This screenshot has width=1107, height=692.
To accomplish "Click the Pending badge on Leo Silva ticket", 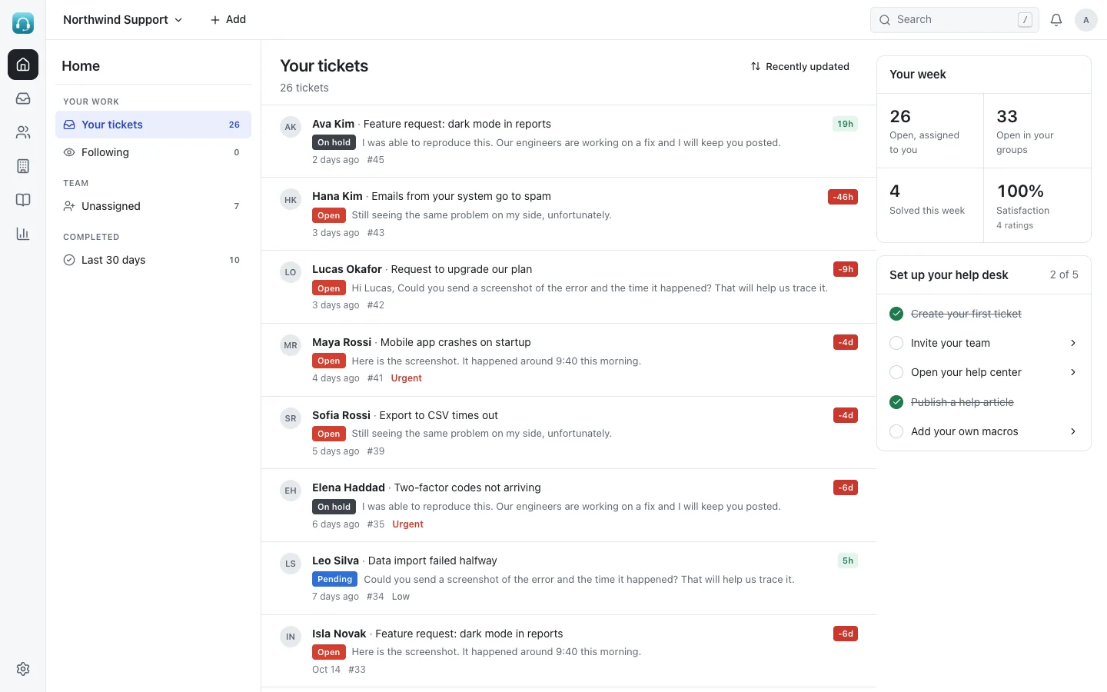I will coord(334,579).
